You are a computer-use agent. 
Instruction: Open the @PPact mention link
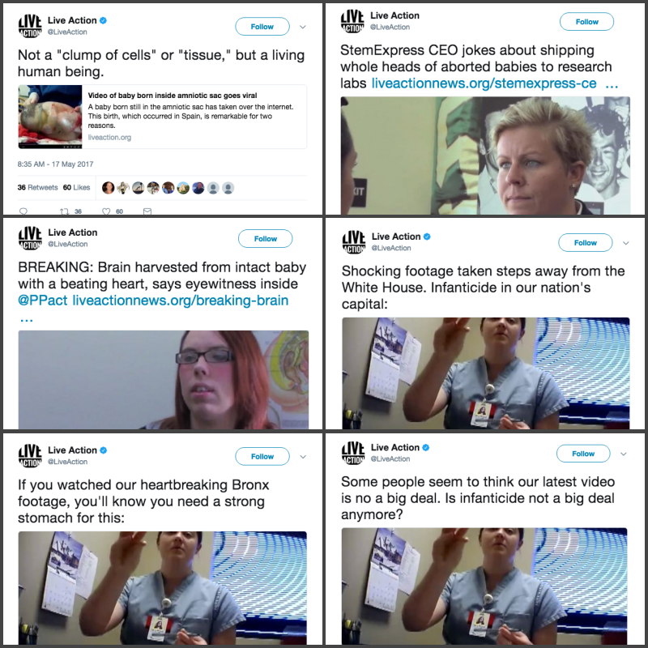click(43, 300)
